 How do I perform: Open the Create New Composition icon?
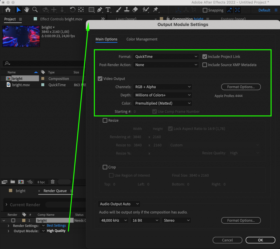[x=21, y=182]
